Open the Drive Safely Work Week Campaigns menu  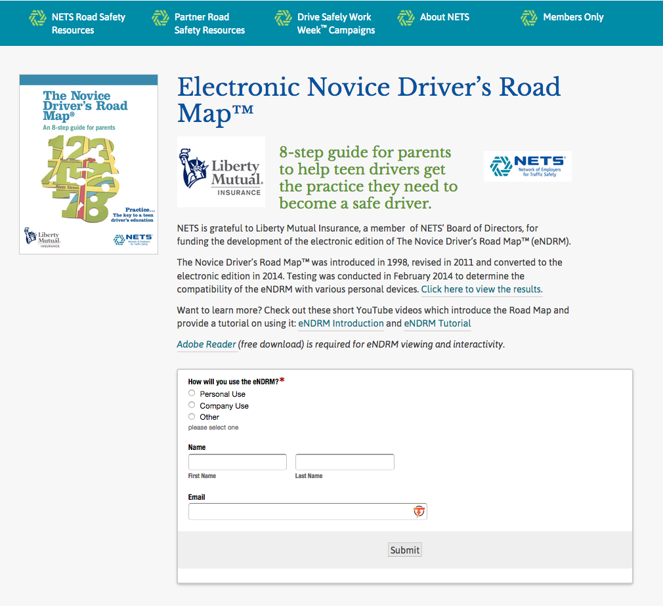tap(335, 24)
